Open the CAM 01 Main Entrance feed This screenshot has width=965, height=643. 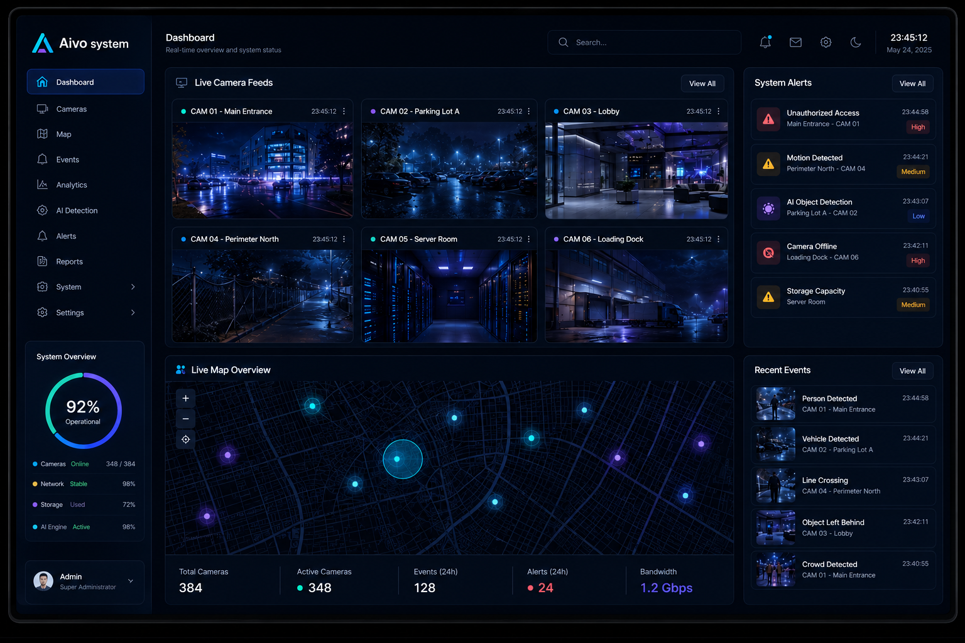(262, 170)
